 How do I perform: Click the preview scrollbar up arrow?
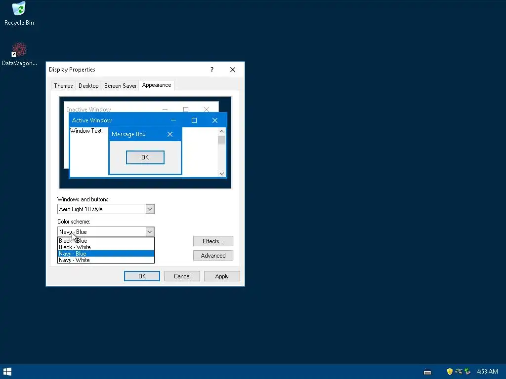(222, 131)
